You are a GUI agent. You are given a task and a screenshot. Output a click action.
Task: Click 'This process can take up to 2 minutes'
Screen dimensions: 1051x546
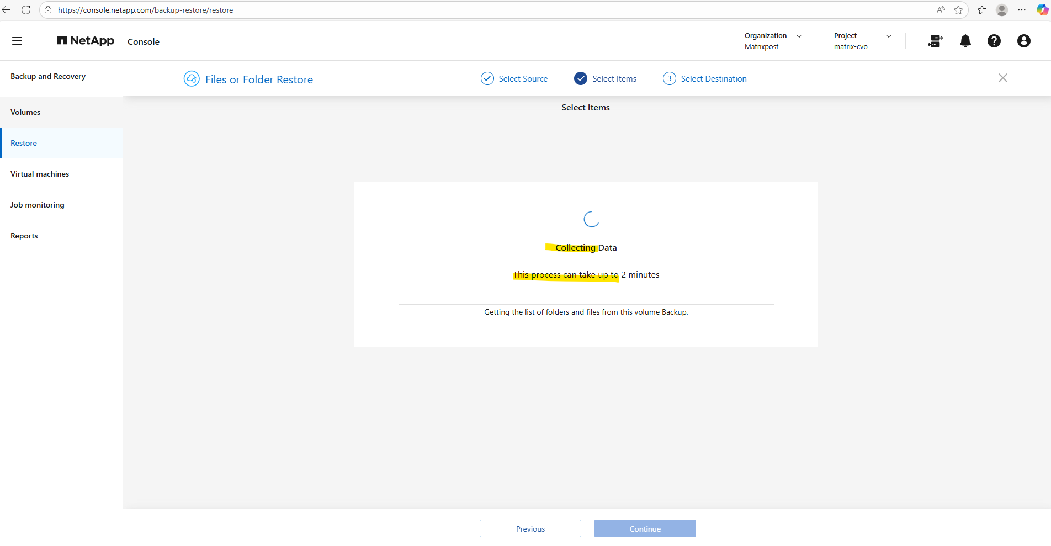tap(586, 275)
